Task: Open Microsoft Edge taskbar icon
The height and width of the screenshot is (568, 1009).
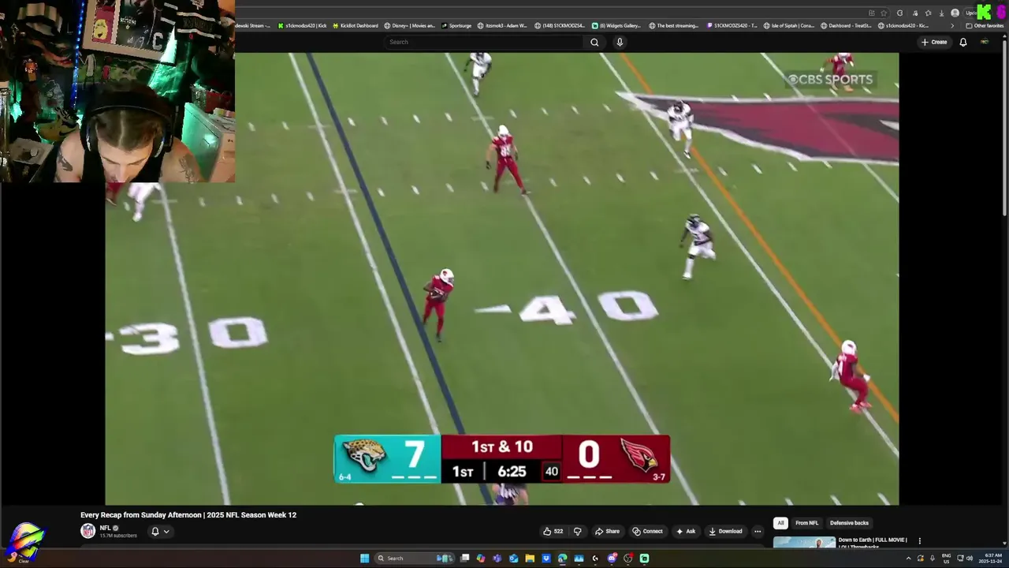Action: click(x=562, y=558)
